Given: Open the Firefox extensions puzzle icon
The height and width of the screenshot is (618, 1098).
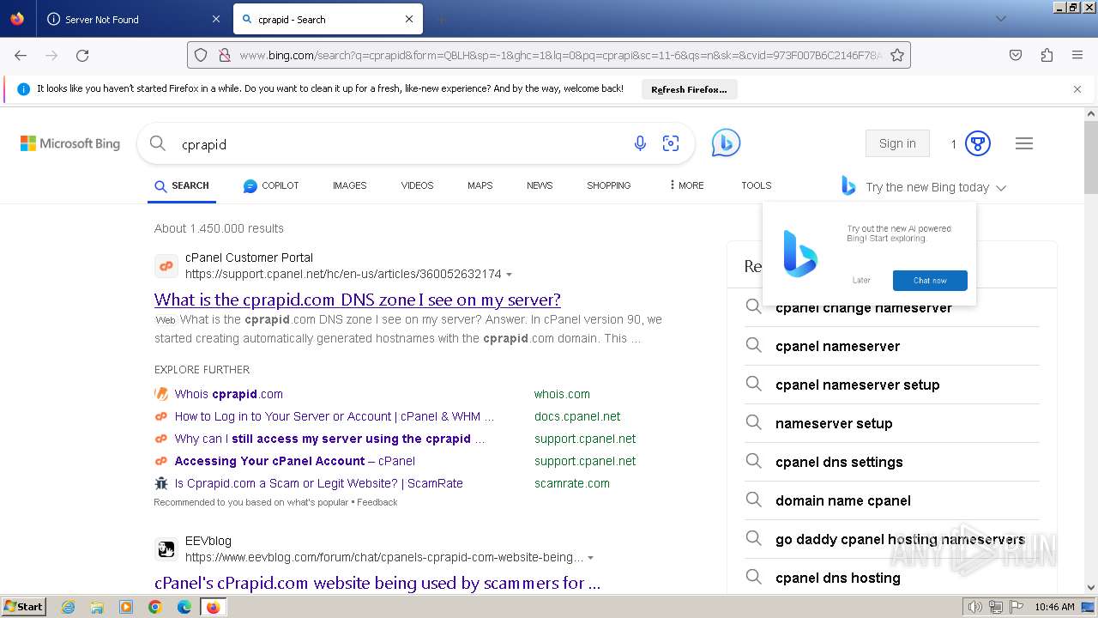Looking at the screenshot, I should point(1047,55).
